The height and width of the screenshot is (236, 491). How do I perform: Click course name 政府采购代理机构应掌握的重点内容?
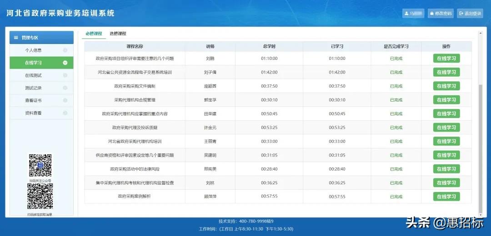point(135,114)
